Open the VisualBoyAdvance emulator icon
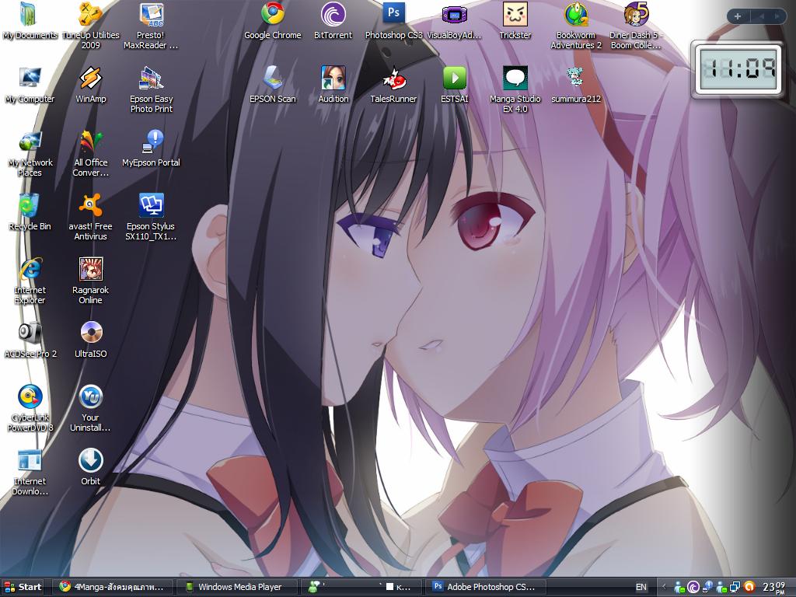The height and width of the screenshot is (597, 796). pyautogui.click(x=454, y=21)
